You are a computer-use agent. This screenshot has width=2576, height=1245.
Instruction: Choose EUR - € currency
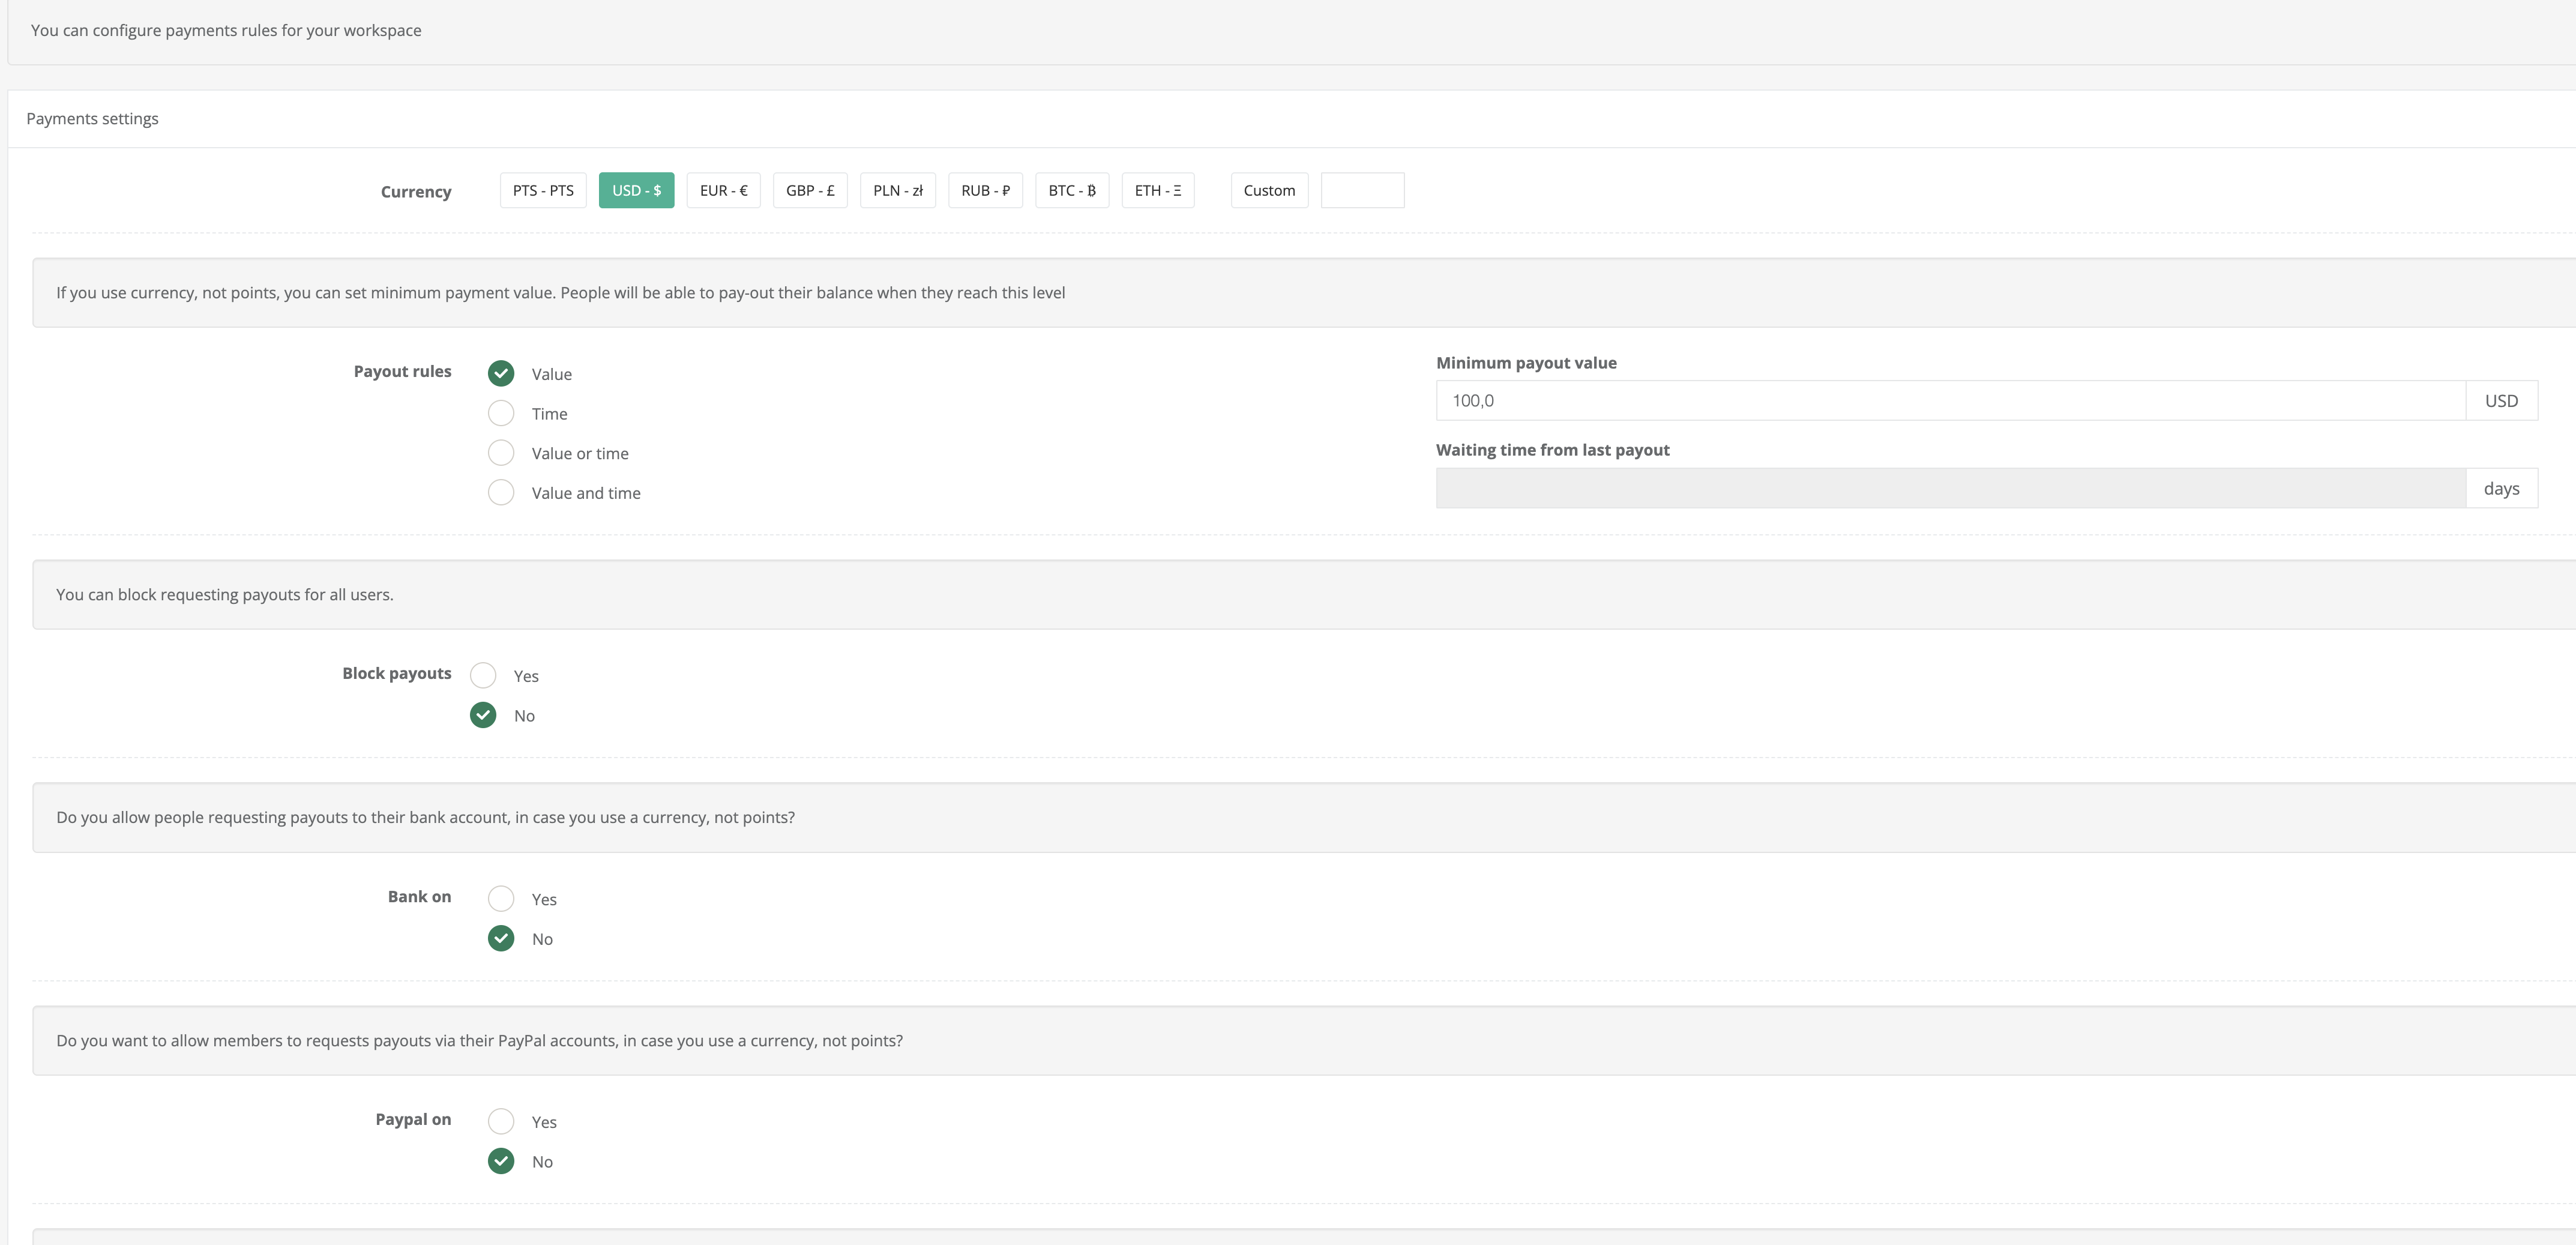[x=723, y=190]
